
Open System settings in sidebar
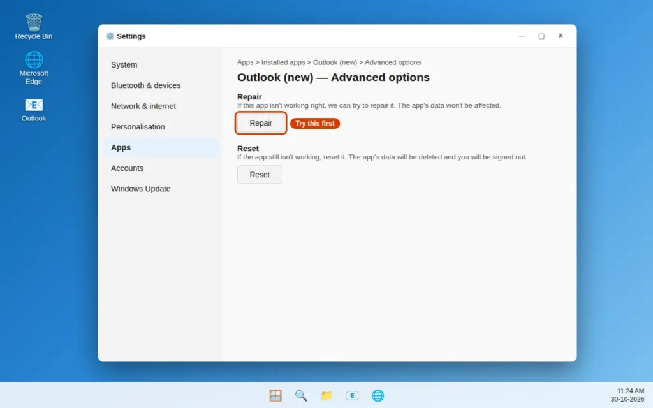tap(161, 65)
